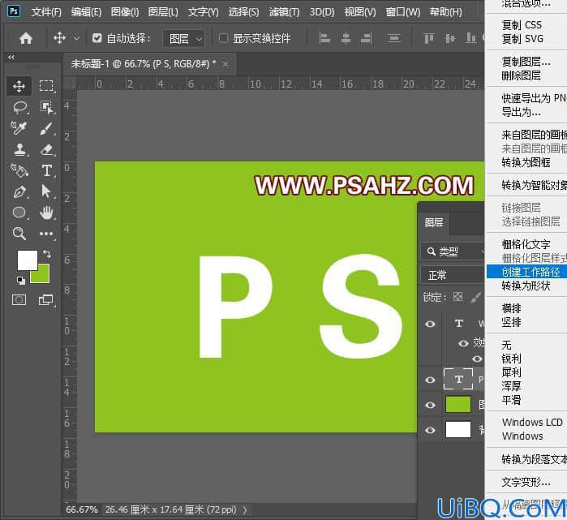Image resolution: width=567 pixels, height=520 pixels.
Task: Click the Move tool preset icon
Action: click(59, 38)
